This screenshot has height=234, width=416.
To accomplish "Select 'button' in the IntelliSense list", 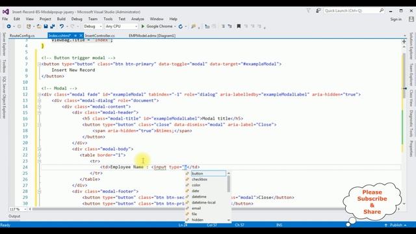I will 208,174.
